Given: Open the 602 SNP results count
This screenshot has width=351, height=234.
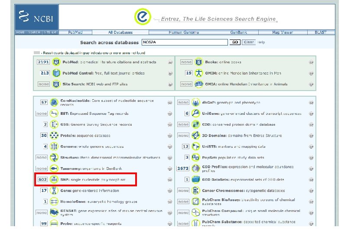Looking at the screenshot, I should (x=42, y=179).
